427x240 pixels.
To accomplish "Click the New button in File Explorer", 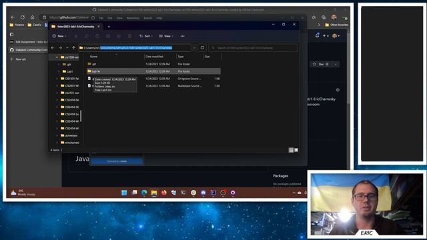I will click(x=59, y=36).
